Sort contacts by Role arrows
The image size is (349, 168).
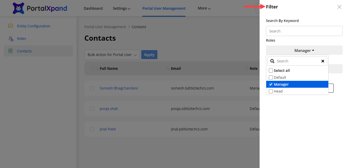(247, 69)
